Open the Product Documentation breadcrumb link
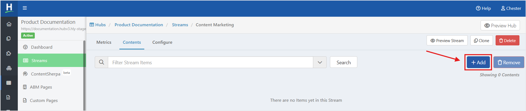The height and width of the screenshot is (111, 526). point(139,25)
